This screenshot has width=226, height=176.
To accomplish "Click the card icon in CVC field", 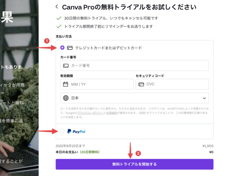I will (x=141, y=84).
